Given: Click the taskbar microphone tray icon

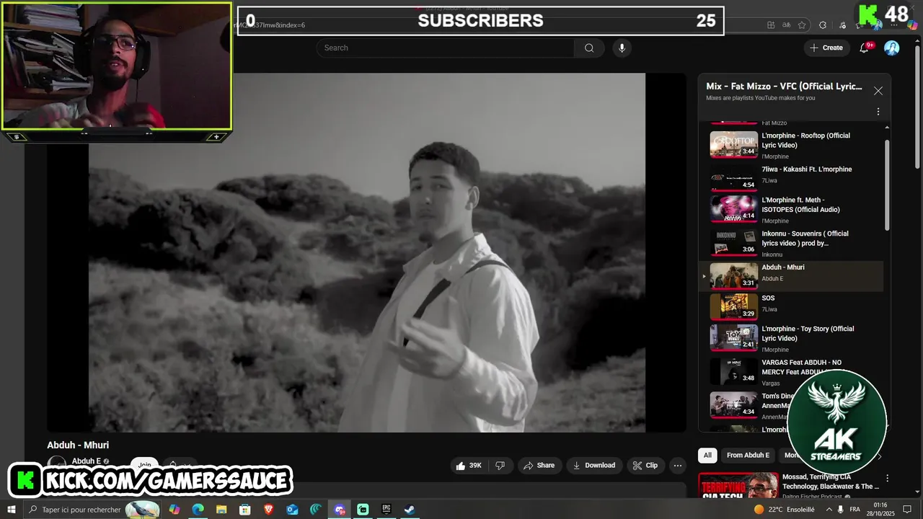Looking at the screenshot, I should pos(841,510).
